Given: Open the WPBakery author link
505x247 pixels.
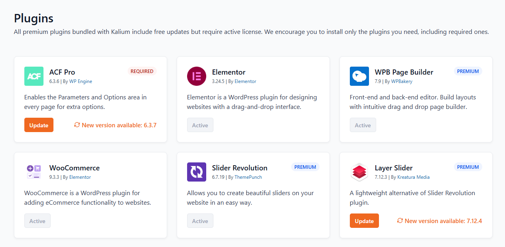Looking at the screenshot, I should pos(402,81).
